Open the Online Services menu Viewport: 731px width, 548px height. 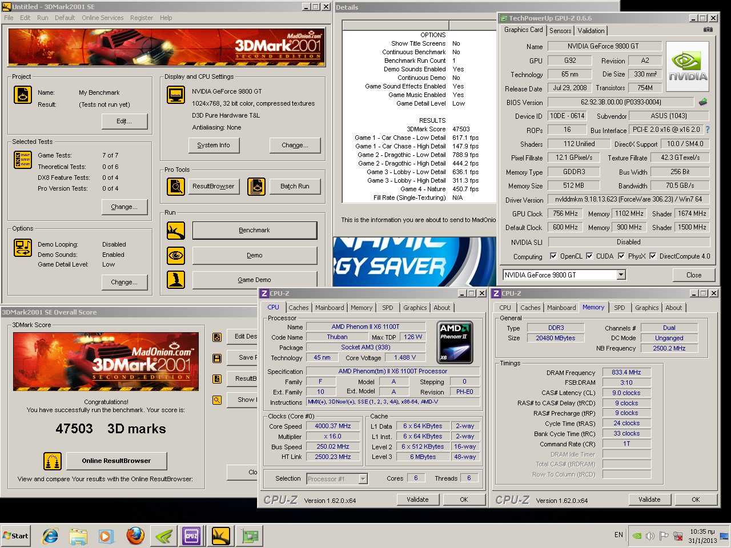tap(102, 18)
